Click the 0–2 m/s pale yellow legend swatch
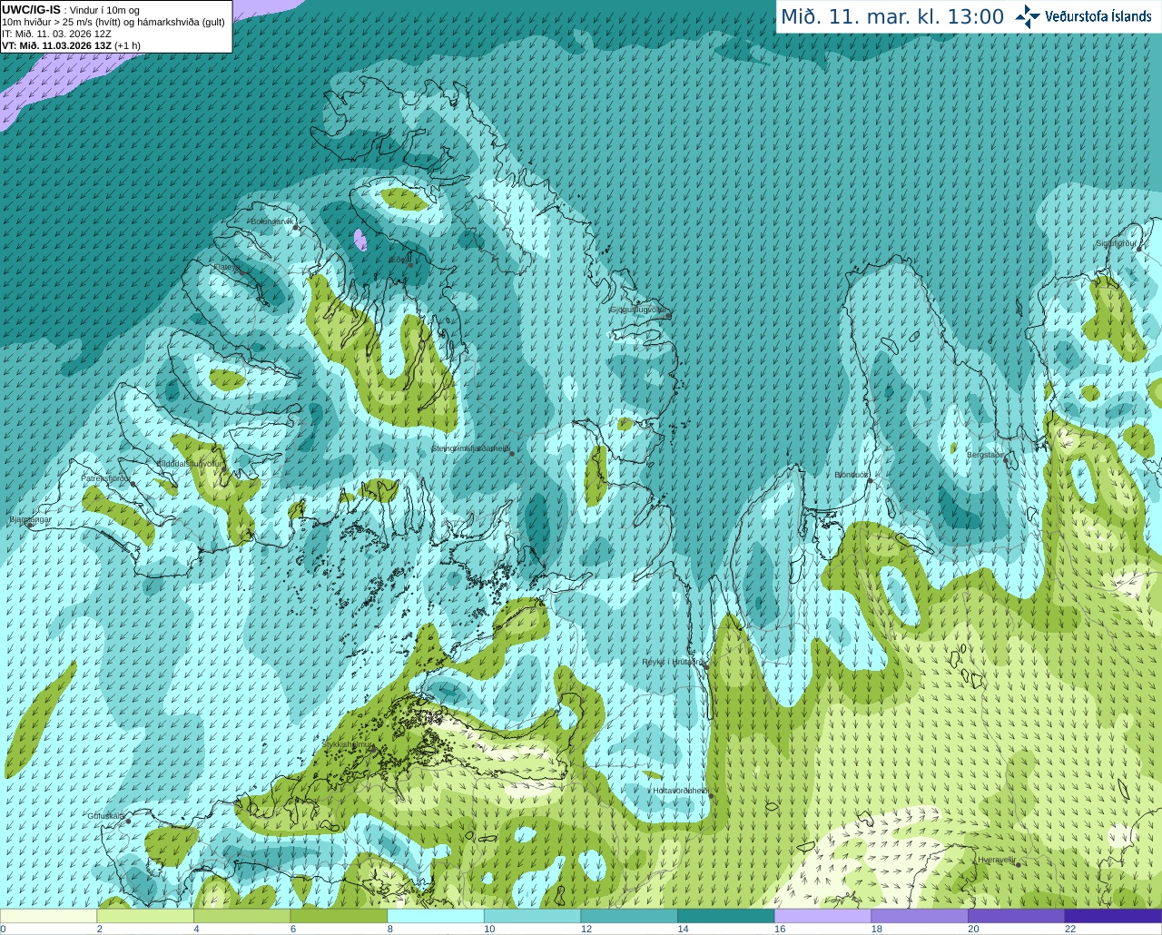This screenshot has width=1162, height=935. point(49,915)
